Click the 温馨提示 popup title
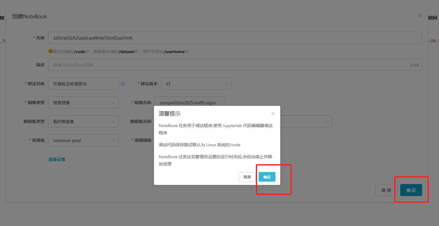Viewport: 439px width, 226px height. click(170, 114)
